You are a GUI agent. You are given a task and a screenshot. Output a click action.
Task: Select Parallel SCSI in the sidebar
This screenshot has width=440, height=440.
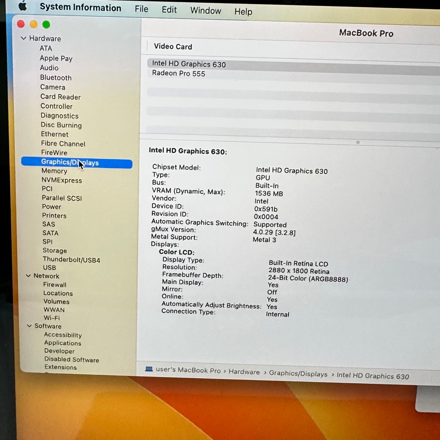[x=62, y=198]
